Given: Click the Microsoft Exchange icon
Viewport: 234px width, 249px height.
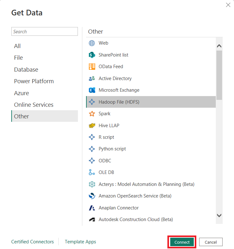Looking at the screenshot, I should click(92, 90).
